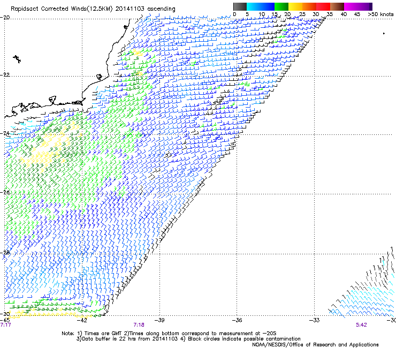Click the note line '3)Data buffer is 22 hrs'

(x=188, y=339)
